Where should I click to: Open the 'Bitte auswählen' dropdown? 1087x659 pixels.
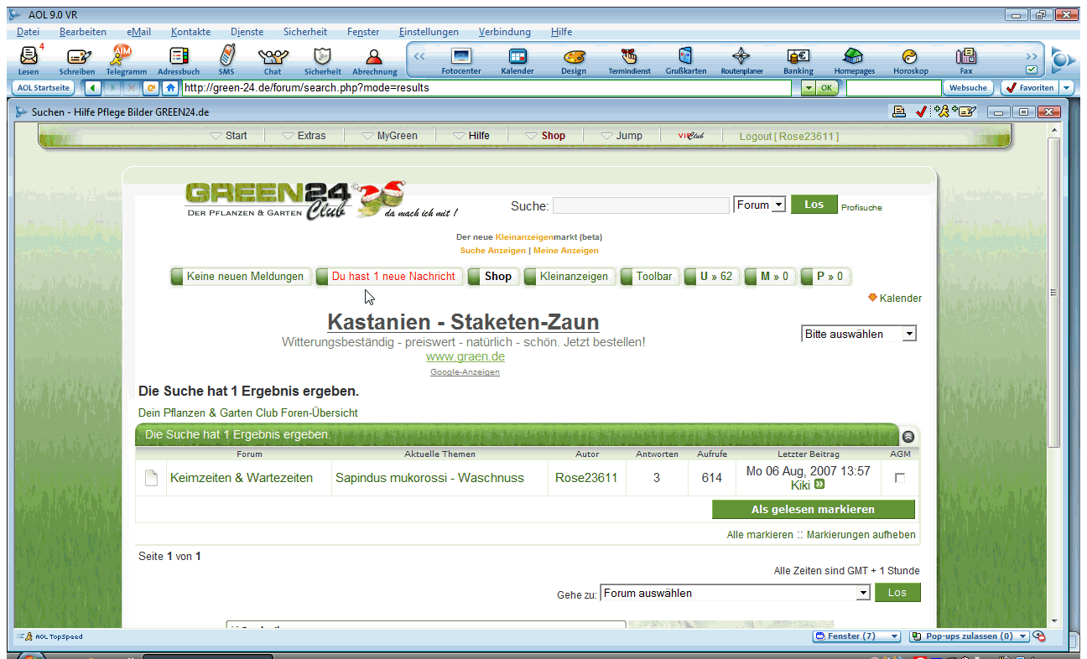[909, 334]
